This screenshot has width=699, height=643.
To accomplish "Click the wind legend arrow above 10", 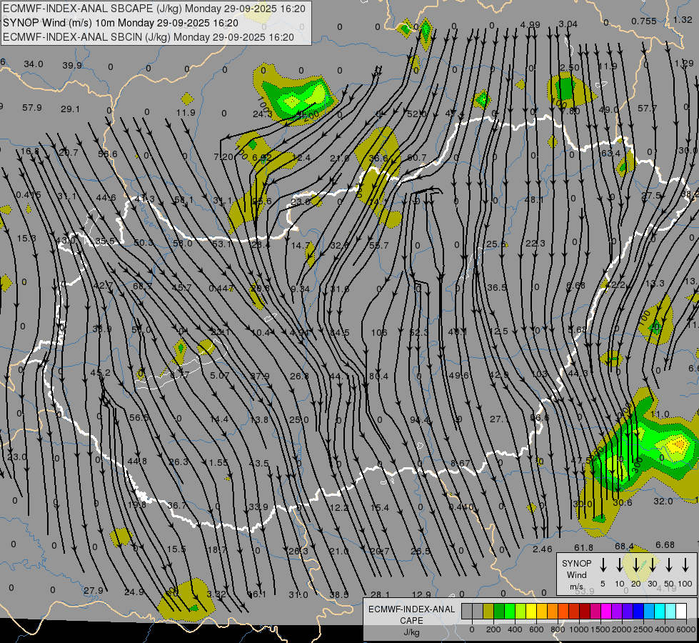I will (619, 565).
